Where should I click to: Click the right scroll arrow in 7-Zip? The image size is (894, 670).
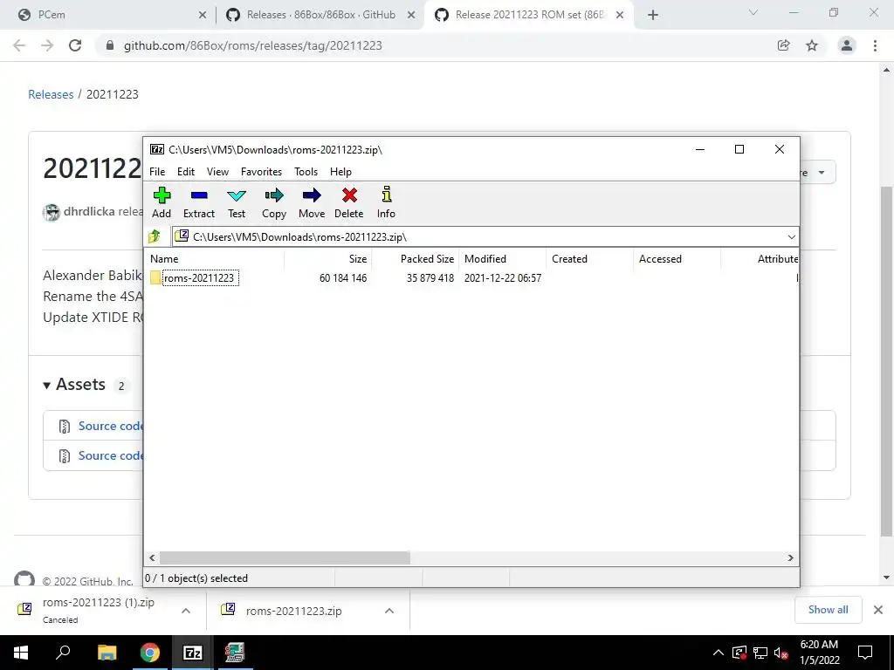[x=791, y=557]
